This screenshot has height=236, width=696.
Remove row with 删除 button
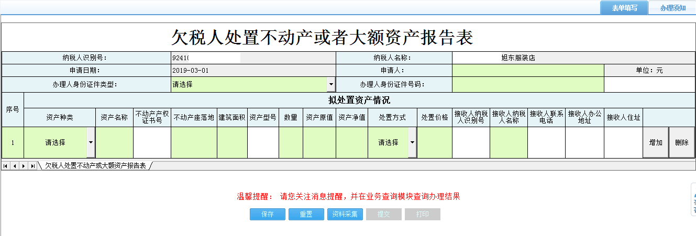tap(682, 142)
